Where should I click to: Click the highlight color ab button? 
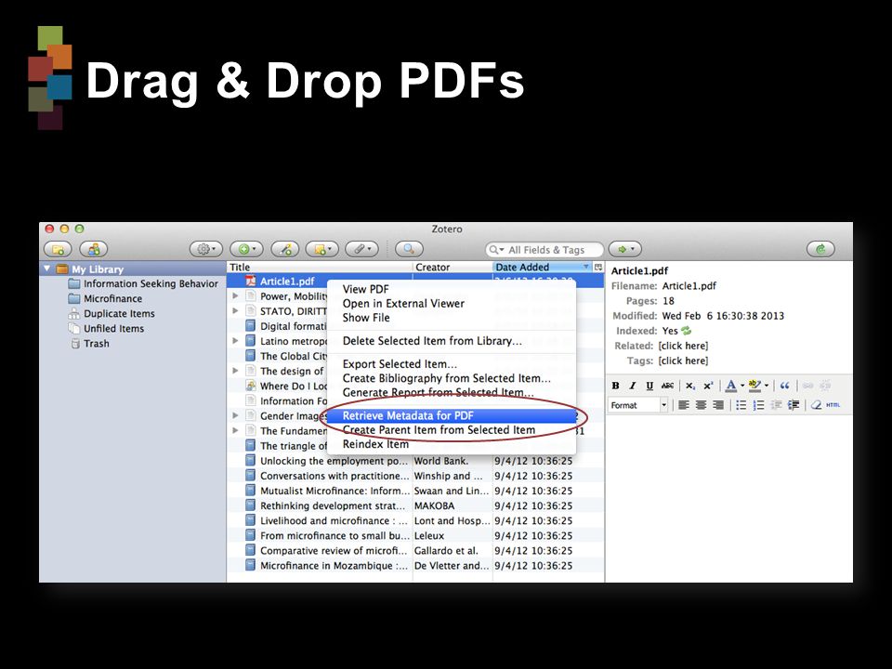coord(754,386)
